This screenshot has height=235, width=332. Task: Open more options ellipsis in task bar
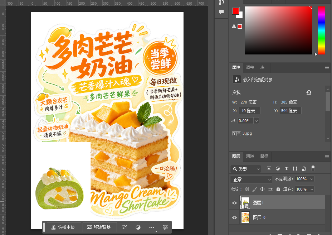click(152, 227)
